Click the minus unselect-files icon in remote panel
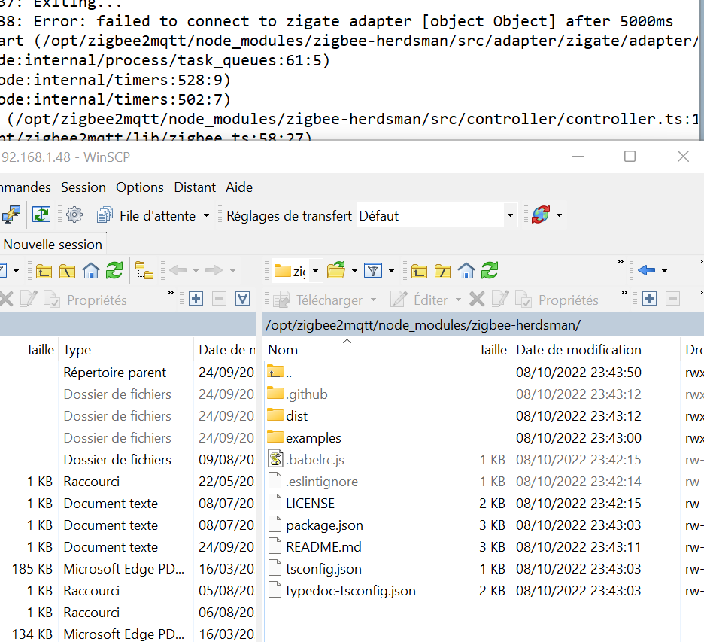This screenshot has height=642, width=704. 672,299
